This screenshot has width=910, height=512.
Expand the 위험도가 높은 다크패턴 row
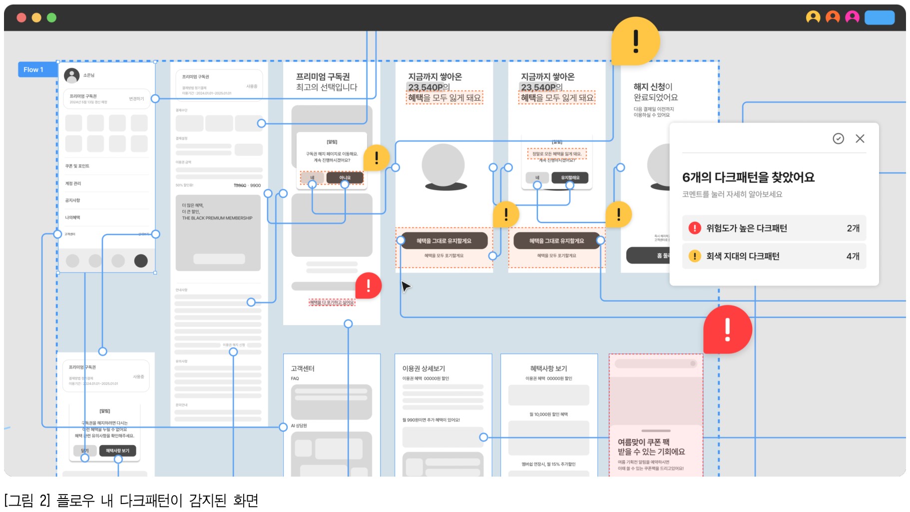coord(774,228)
